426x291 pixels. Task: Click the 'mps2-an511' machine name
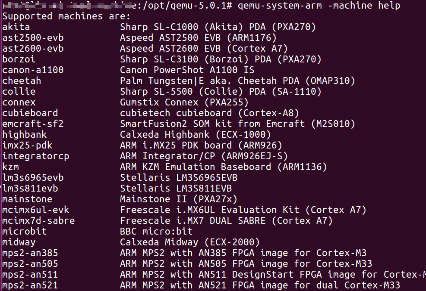(x=30, y=275)
